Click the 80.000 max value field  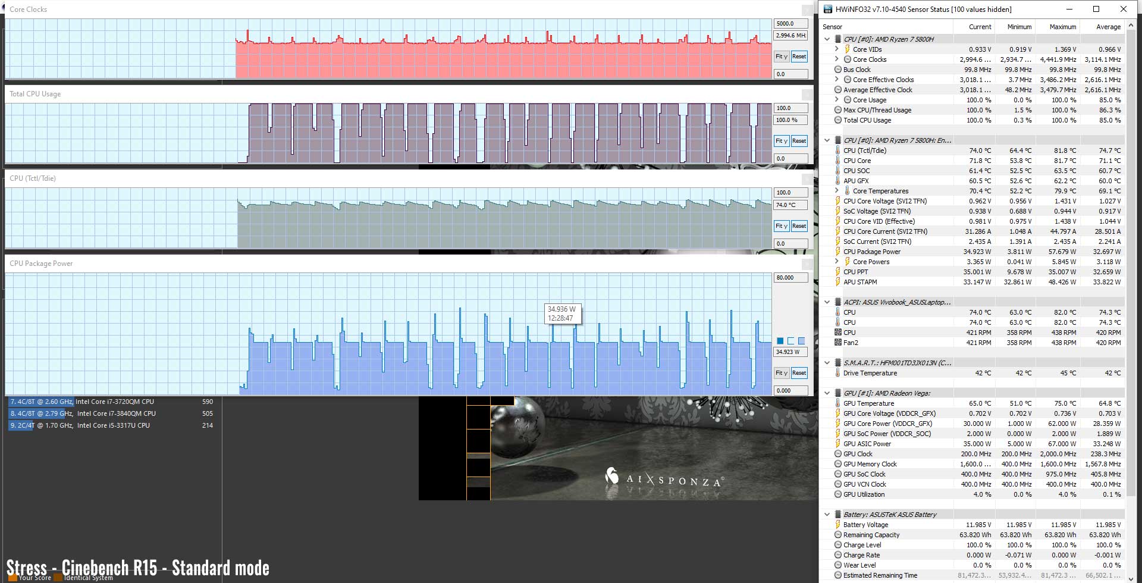pos(790,278)
